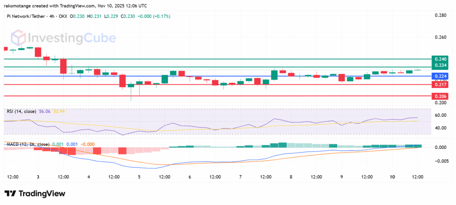Click the date label 5 on time axis
Image resolution: width=456 pixels, height=205 pixels.
pos(139,177)
